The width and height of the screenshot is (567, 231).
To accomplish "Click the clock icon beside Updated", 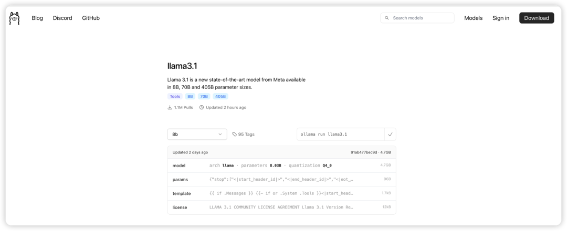I will coord(202,107).
